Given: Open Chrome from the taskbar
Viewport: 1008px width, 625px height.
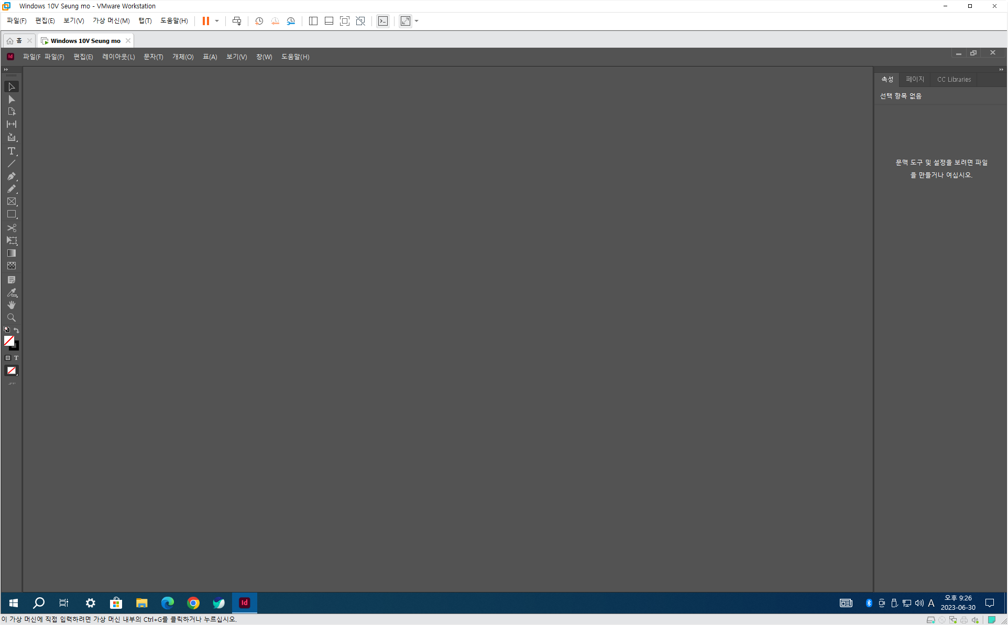Looking at the screenshot, I should click(193, 603).
